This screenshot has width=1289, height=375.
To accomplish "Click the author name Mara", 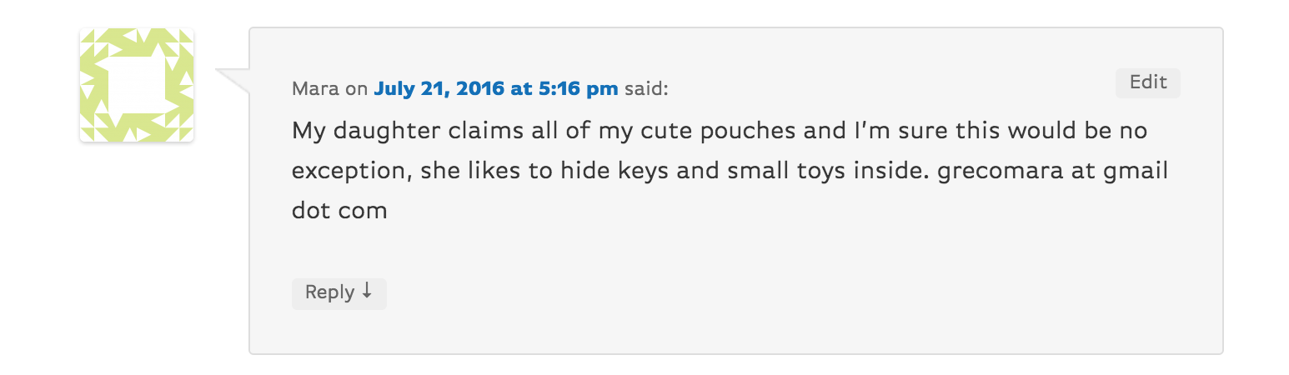I will coord(315,89).
